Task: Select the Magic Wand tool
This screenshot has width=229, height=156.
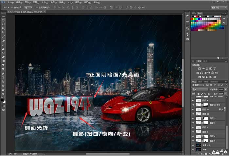Action: point(3,28)
